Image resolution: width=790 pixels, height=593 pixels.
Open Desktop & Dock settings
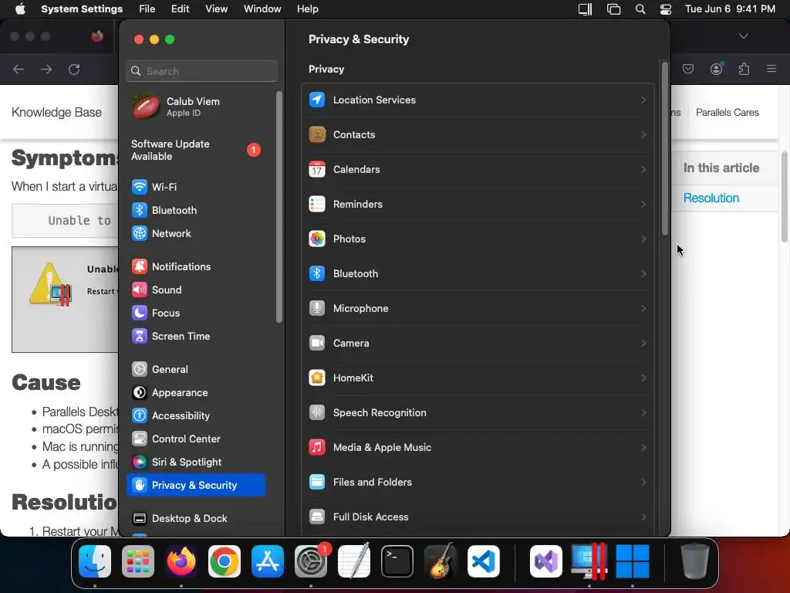coord(196,518)
